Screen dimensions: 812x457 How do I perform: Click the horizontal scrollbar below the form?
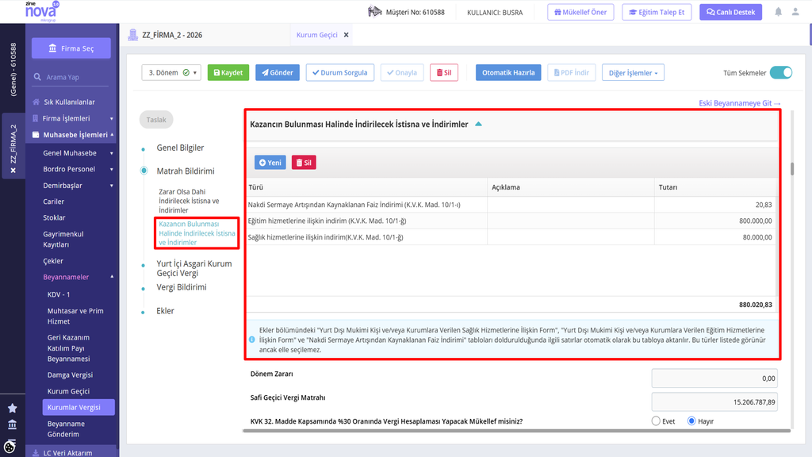[516, 431]
